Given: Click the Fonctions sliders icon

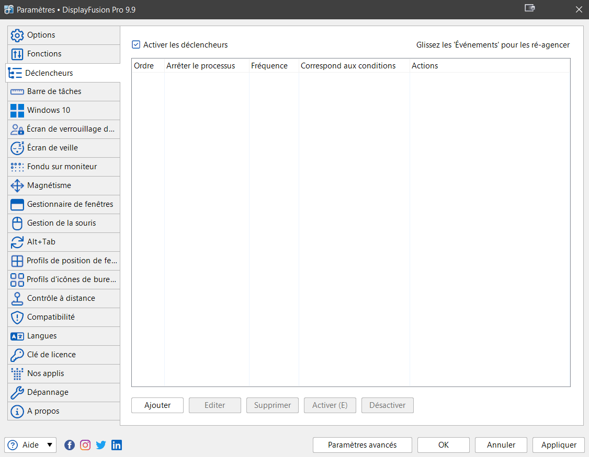Looking at the screenshot, I should pyautogui.click(x=17, y=54).
